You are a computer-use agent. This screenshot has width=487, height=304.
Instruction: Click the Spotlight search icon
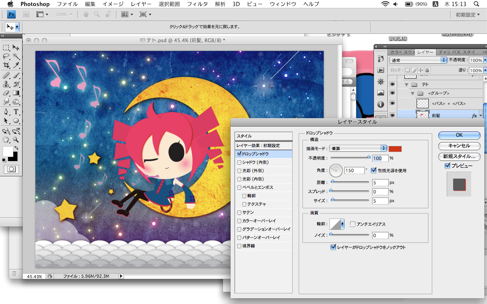[476, 4]
